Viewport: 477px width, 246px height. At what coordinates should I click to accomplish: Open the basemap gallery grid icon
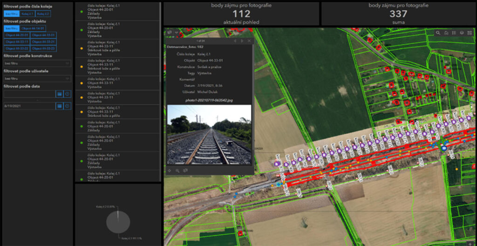click(470, 33)
